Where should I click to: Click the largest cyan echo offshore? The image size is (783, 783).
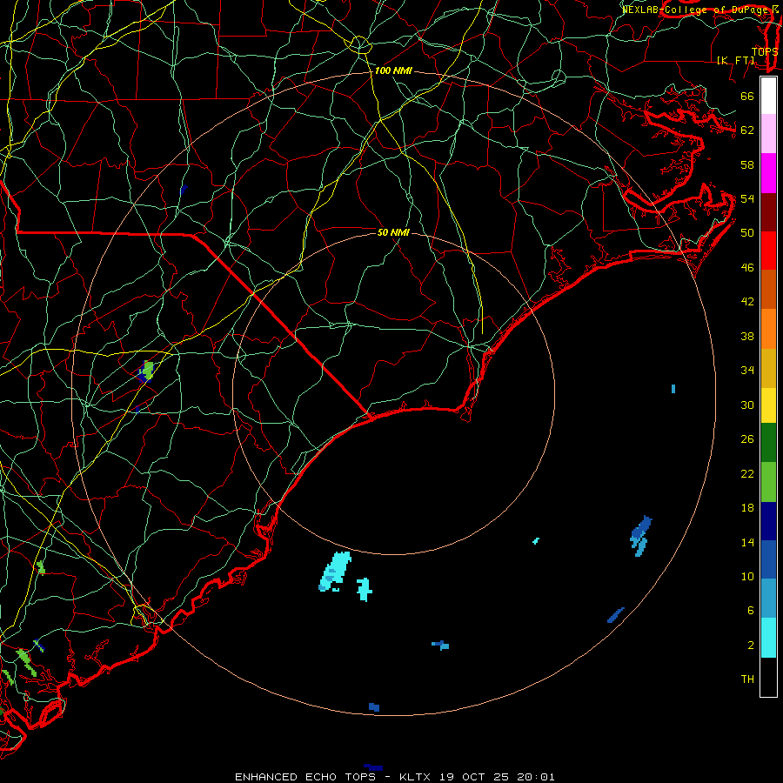pyautogui.click(x=335, y=572)
